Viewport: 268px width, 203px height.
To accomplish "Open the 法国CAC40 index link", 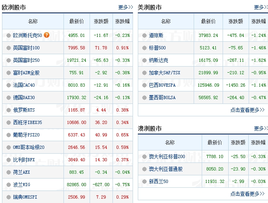I will 24,85.
